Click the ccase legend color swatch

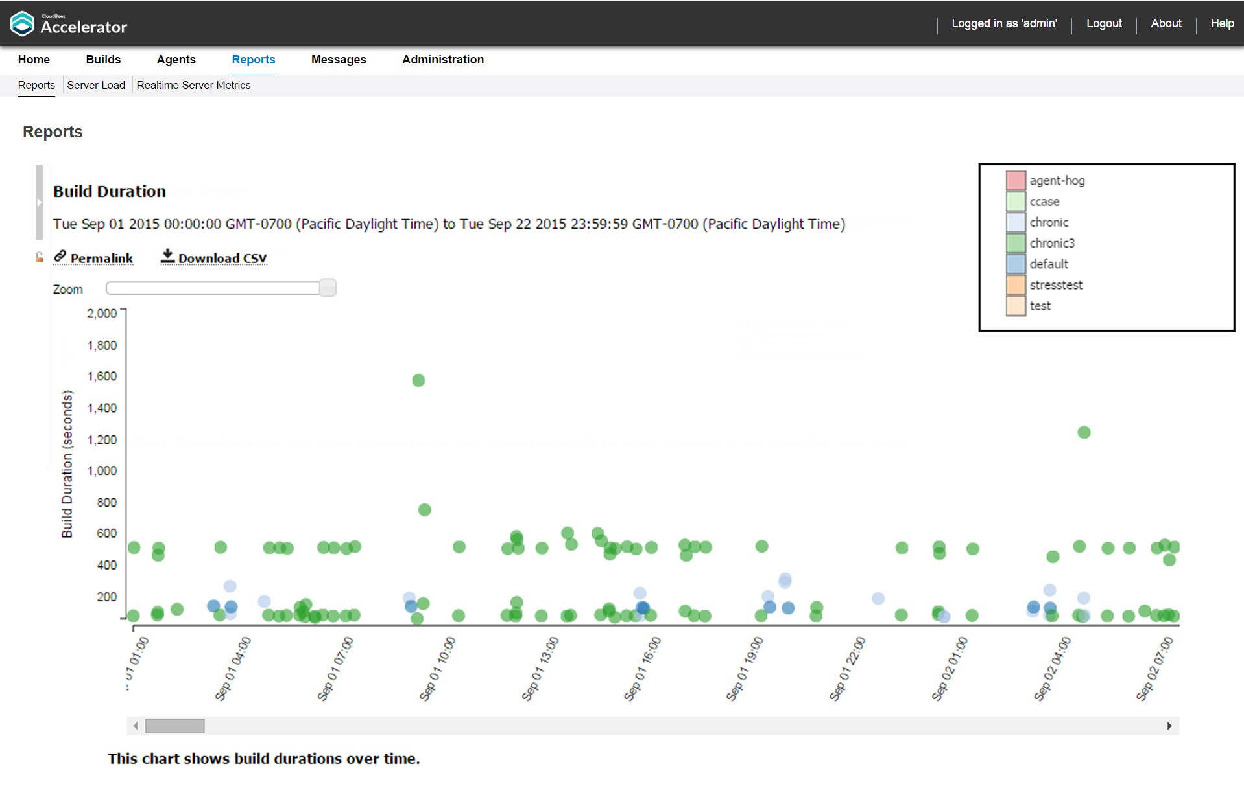pos(1016,201)
